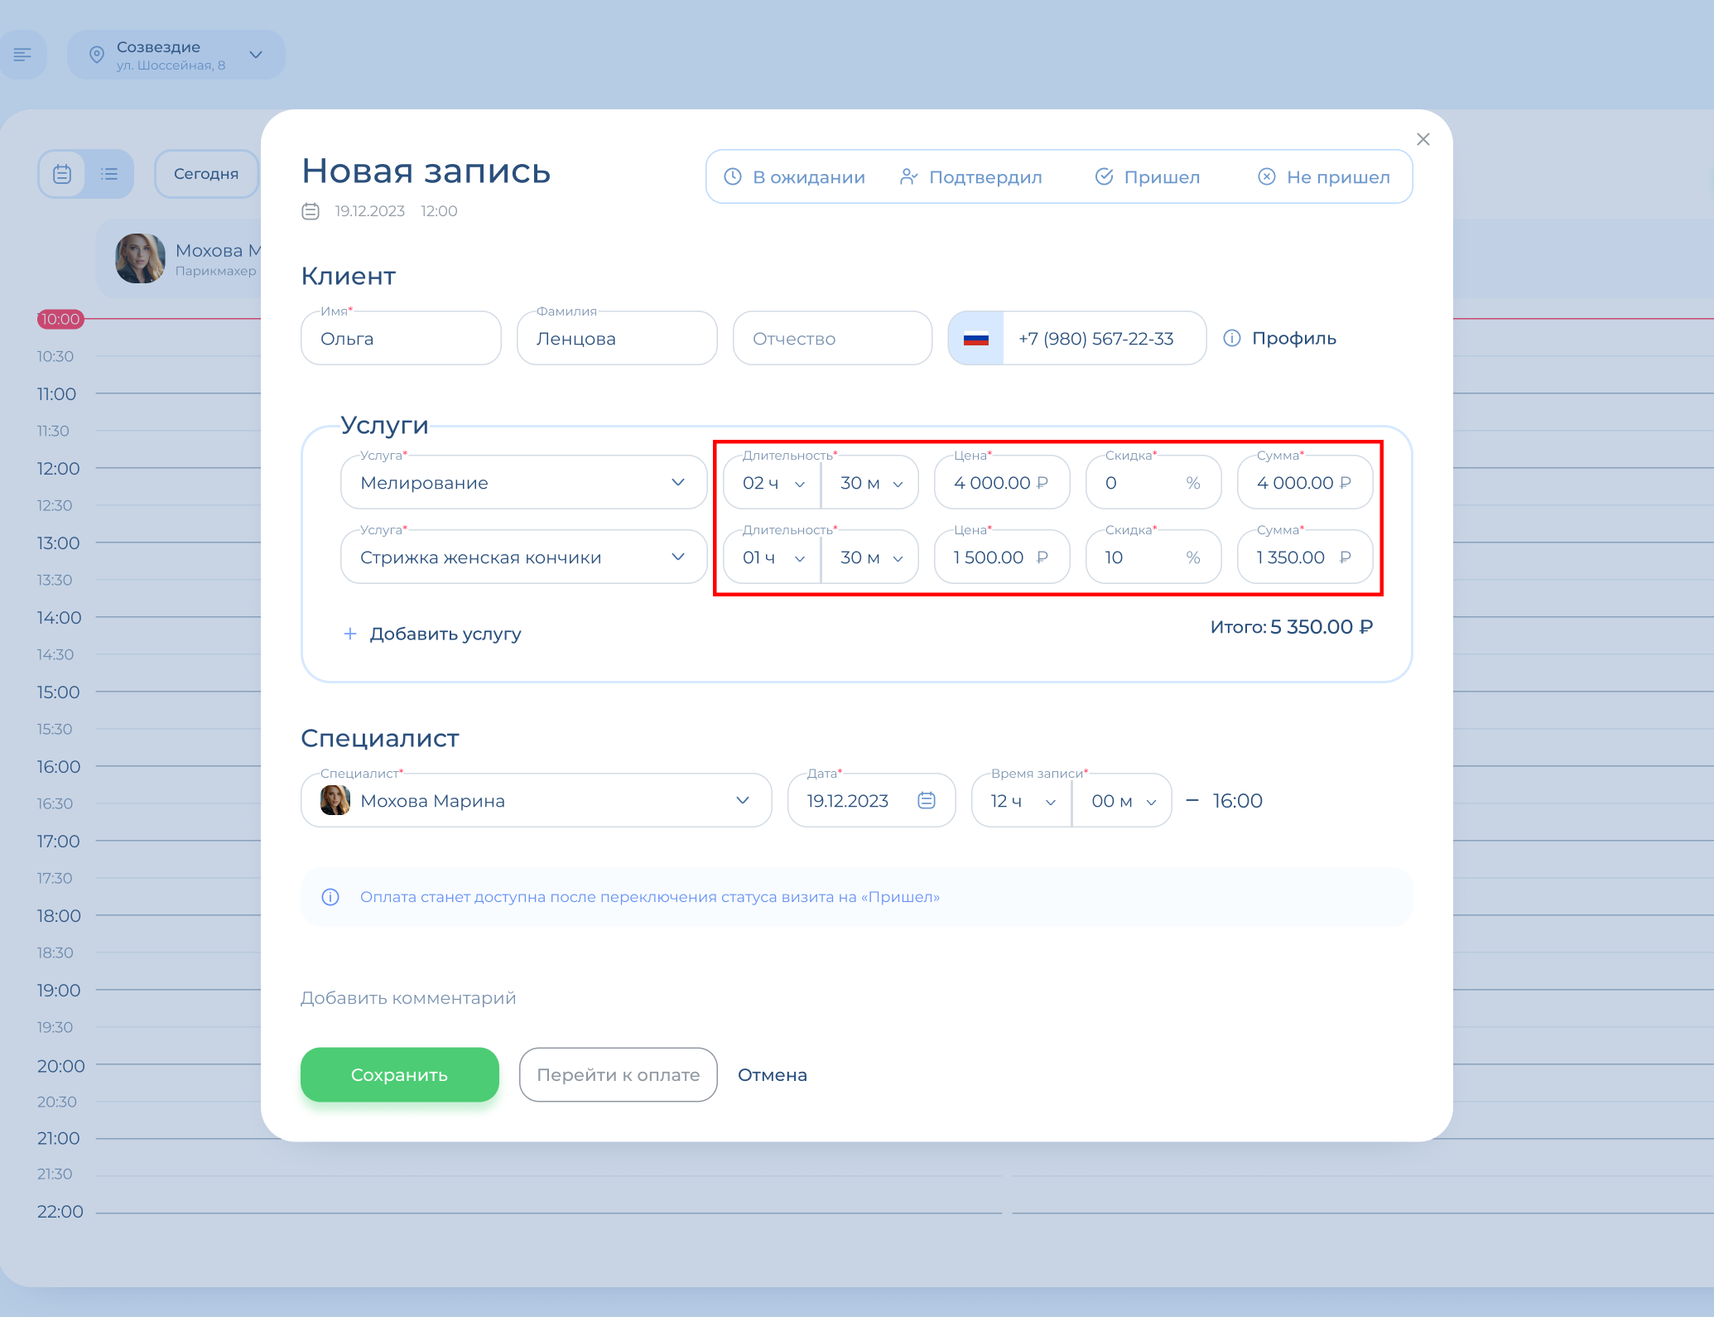This screenshot has width=1714, height=1317.
Task: Open the client Профиль link
Action: pyautogui.click(x=1294, y=338)
